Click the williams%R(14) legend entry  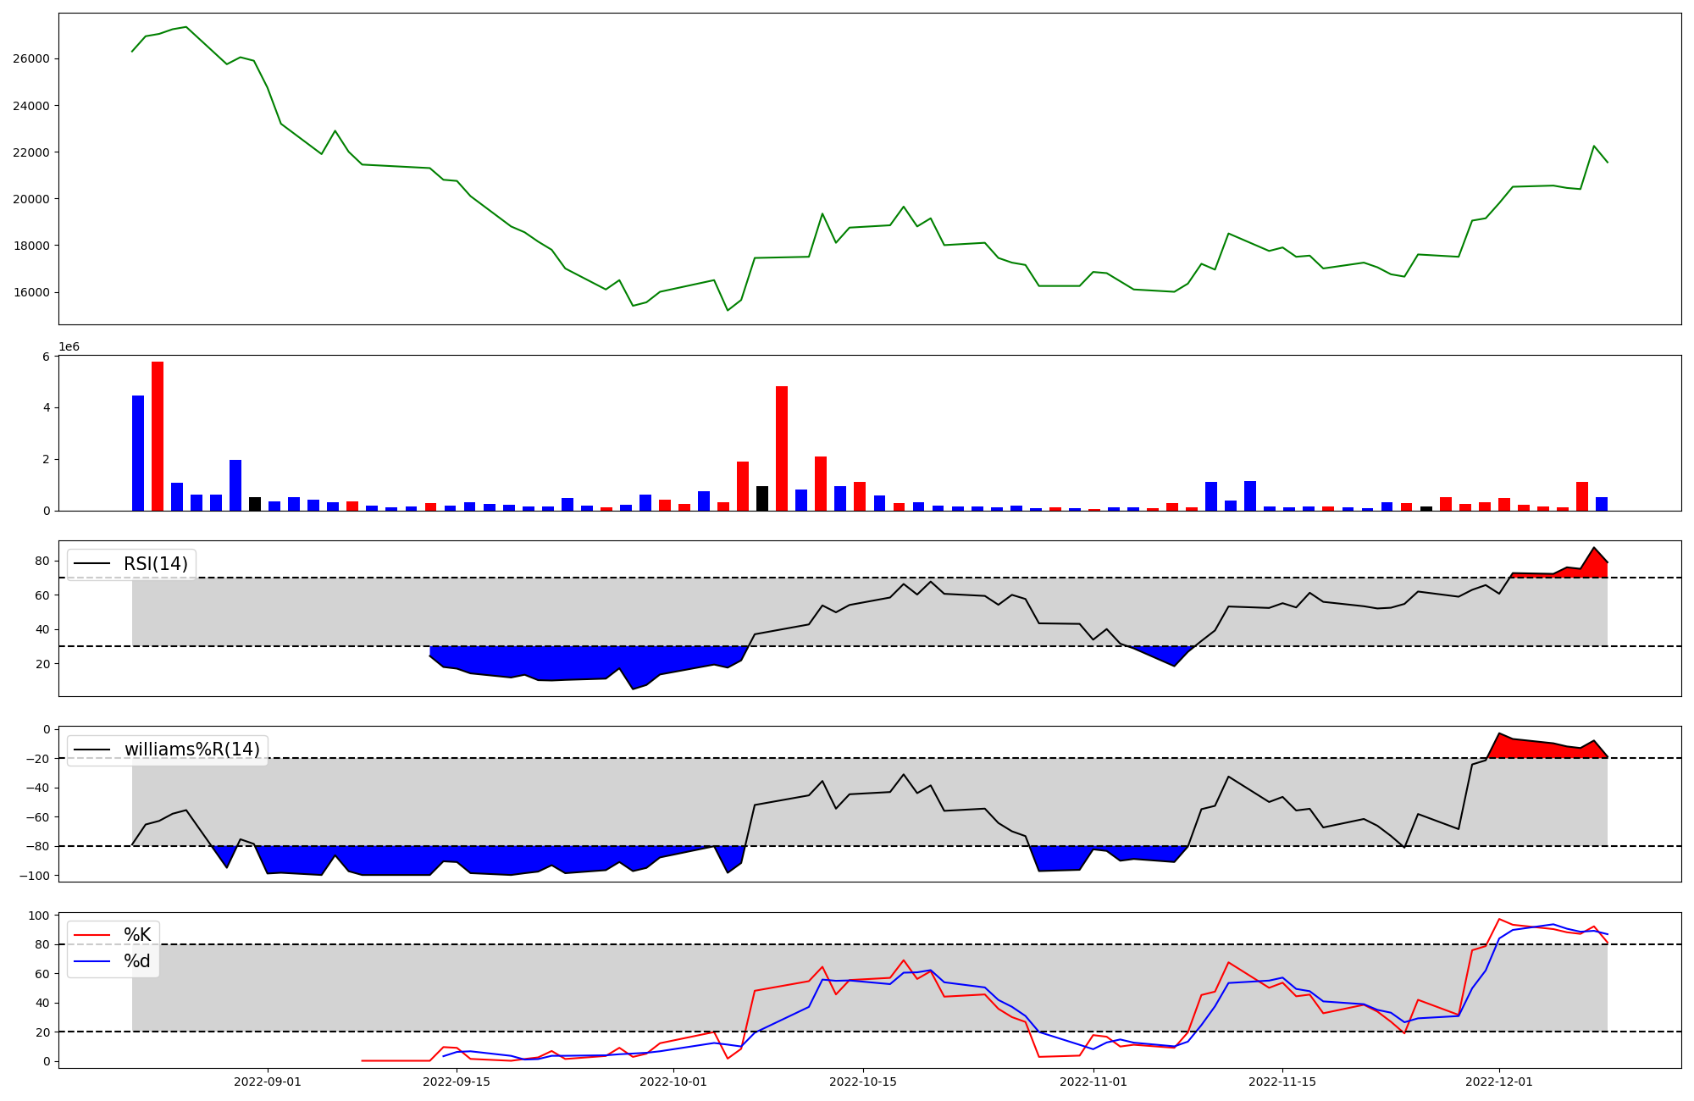point(191,750)
